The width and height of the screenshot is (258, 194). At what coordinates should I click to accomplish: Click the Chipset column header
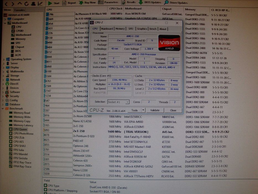[167, 9]
